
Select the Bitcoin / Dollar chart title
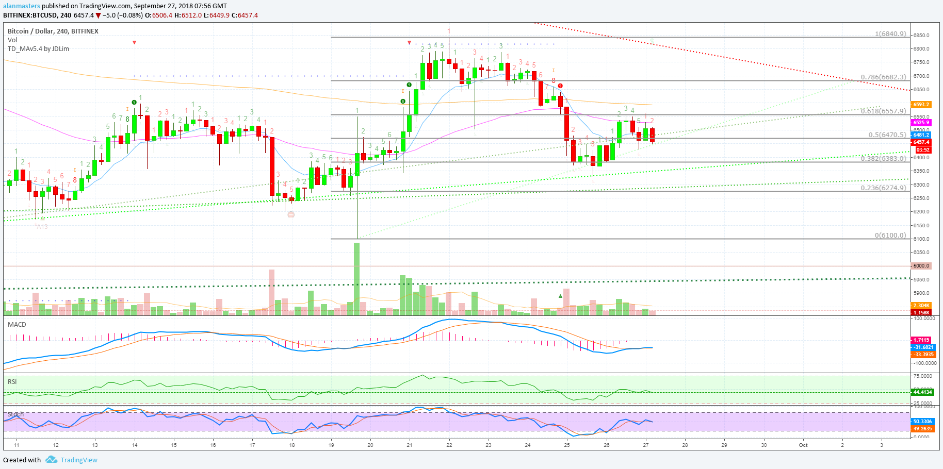coord(53,31)
